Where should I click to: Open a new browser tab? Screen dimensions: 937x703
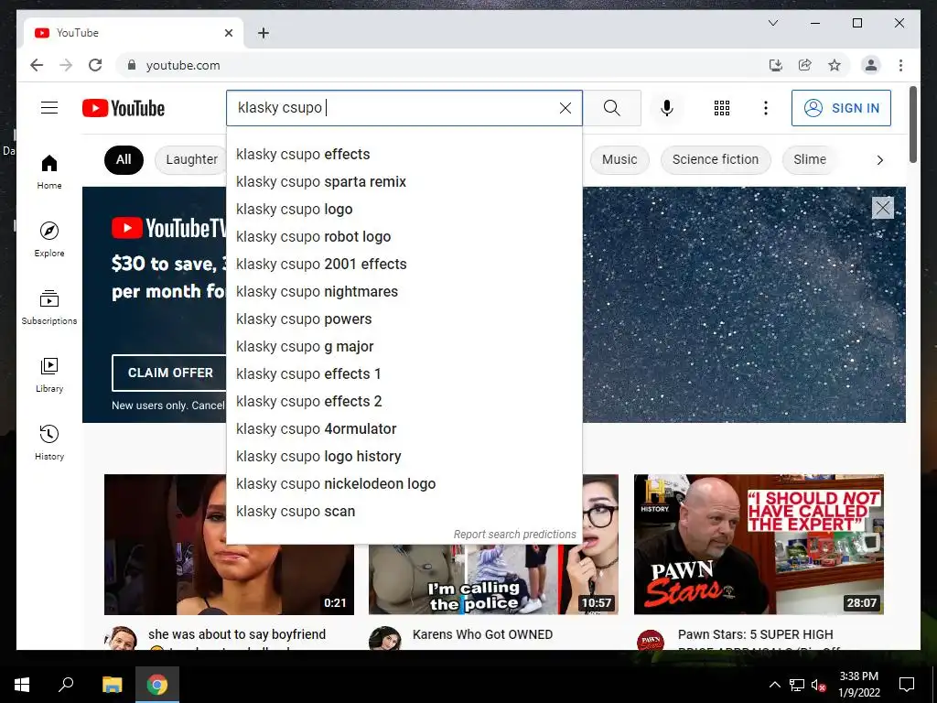pyautogui.click(x=263, y=33)
